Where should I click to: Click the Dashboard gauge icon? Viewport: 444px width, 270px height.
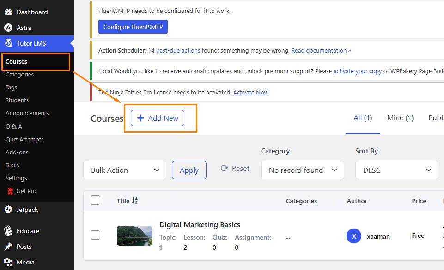coord(8,12)
